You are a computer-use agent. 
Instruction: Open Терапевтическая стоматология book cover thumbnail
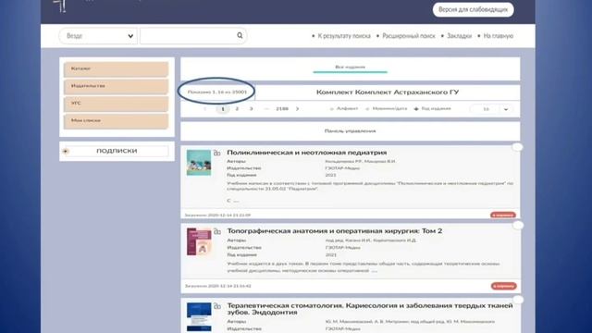tap(199, 317)
